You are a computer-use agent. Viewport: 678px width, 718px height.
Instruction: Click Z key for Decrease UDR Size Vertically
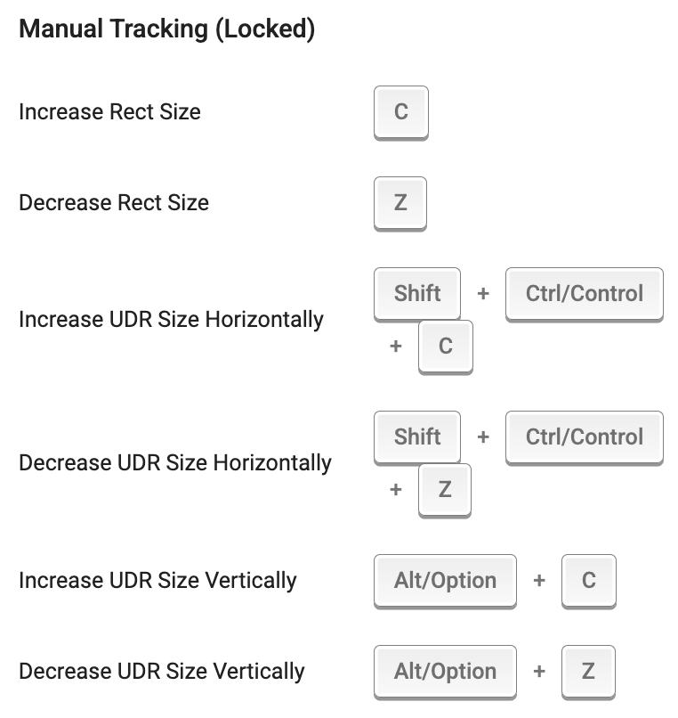[588, 672]
